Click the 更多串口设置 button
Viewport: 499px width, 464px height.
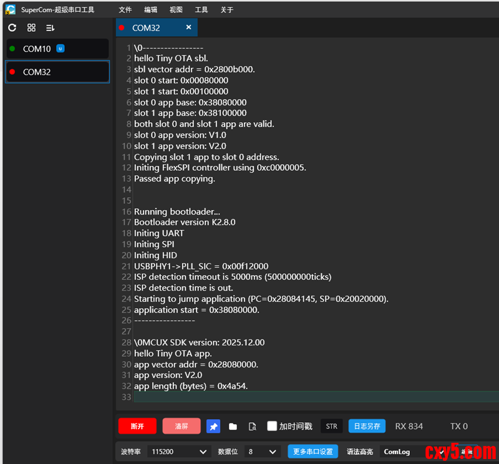point(312,452)
